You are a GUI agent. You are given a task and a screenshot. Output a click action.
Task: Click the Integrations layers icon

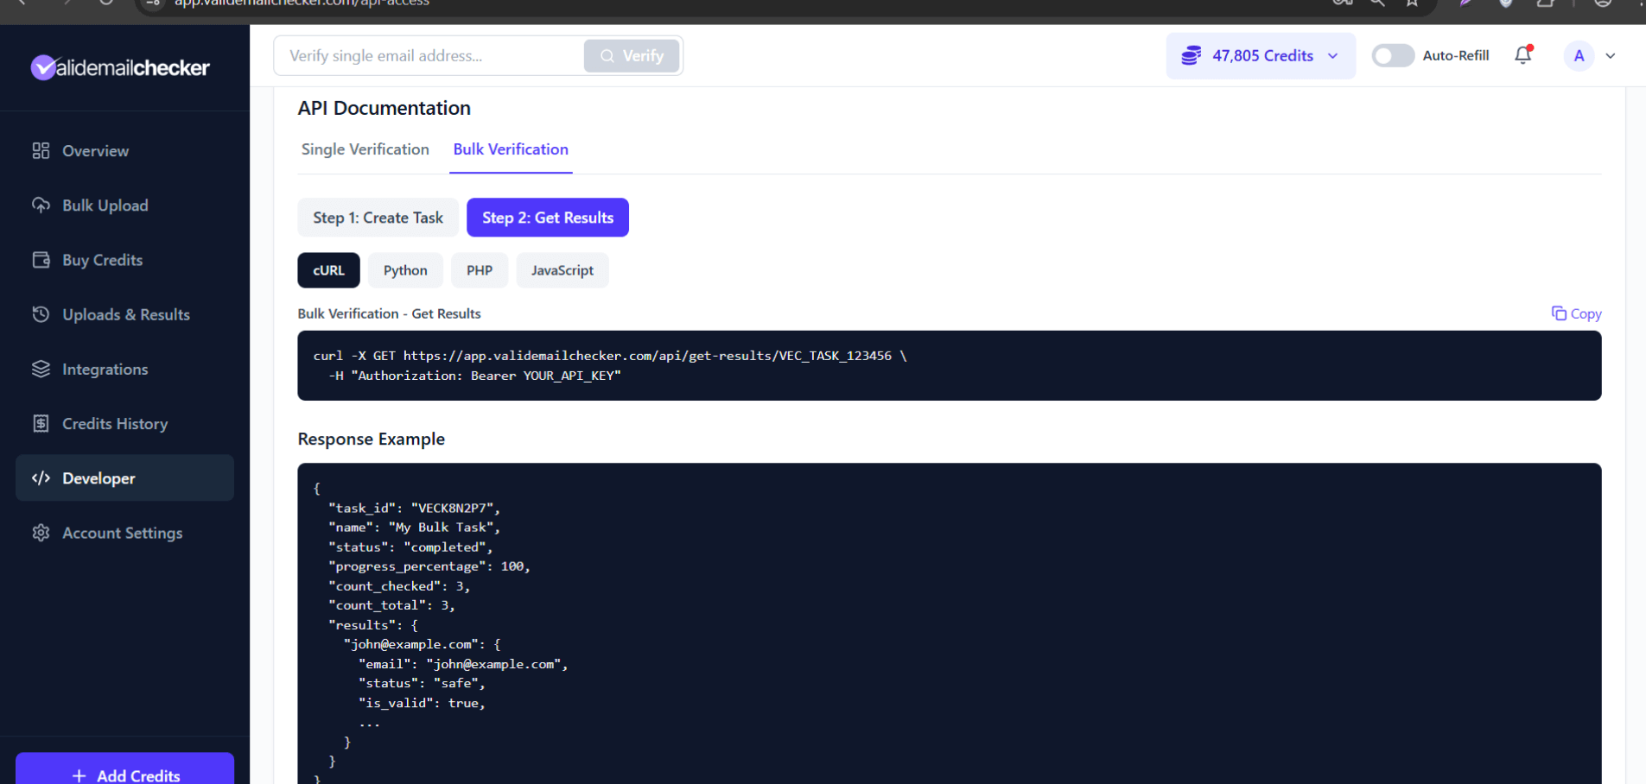click(41, 369)
